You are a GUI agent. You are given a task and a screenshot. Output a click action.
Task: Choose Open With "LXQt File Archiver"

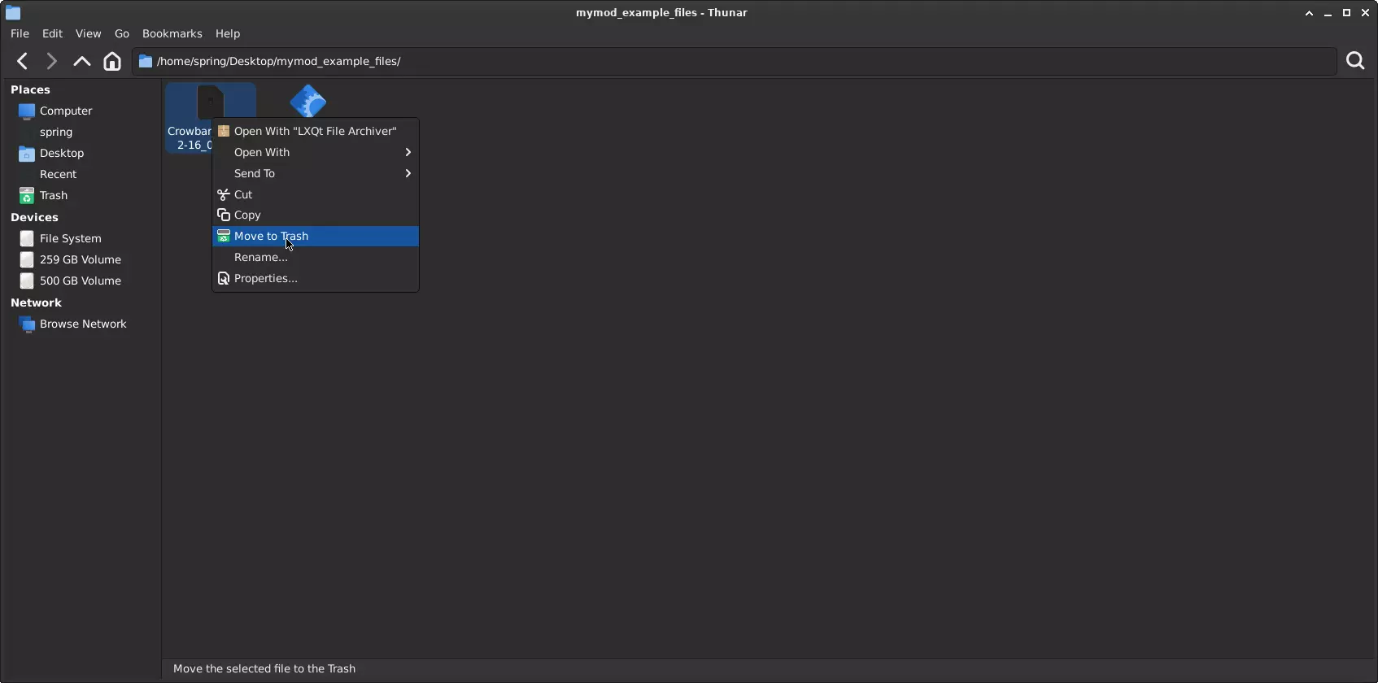tap(316, 131)
